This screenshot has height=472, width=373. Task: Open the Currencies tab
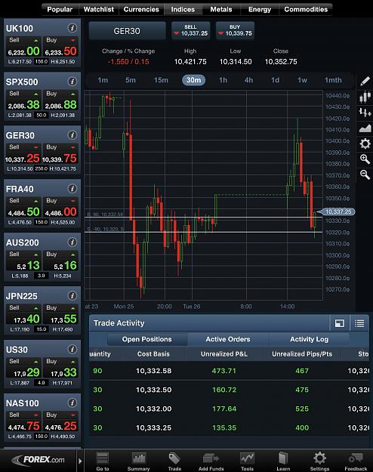coord(141,9)
